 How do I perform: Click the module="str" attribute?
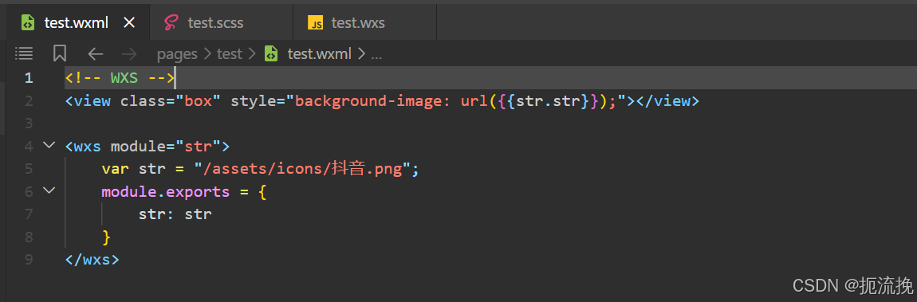166,146
